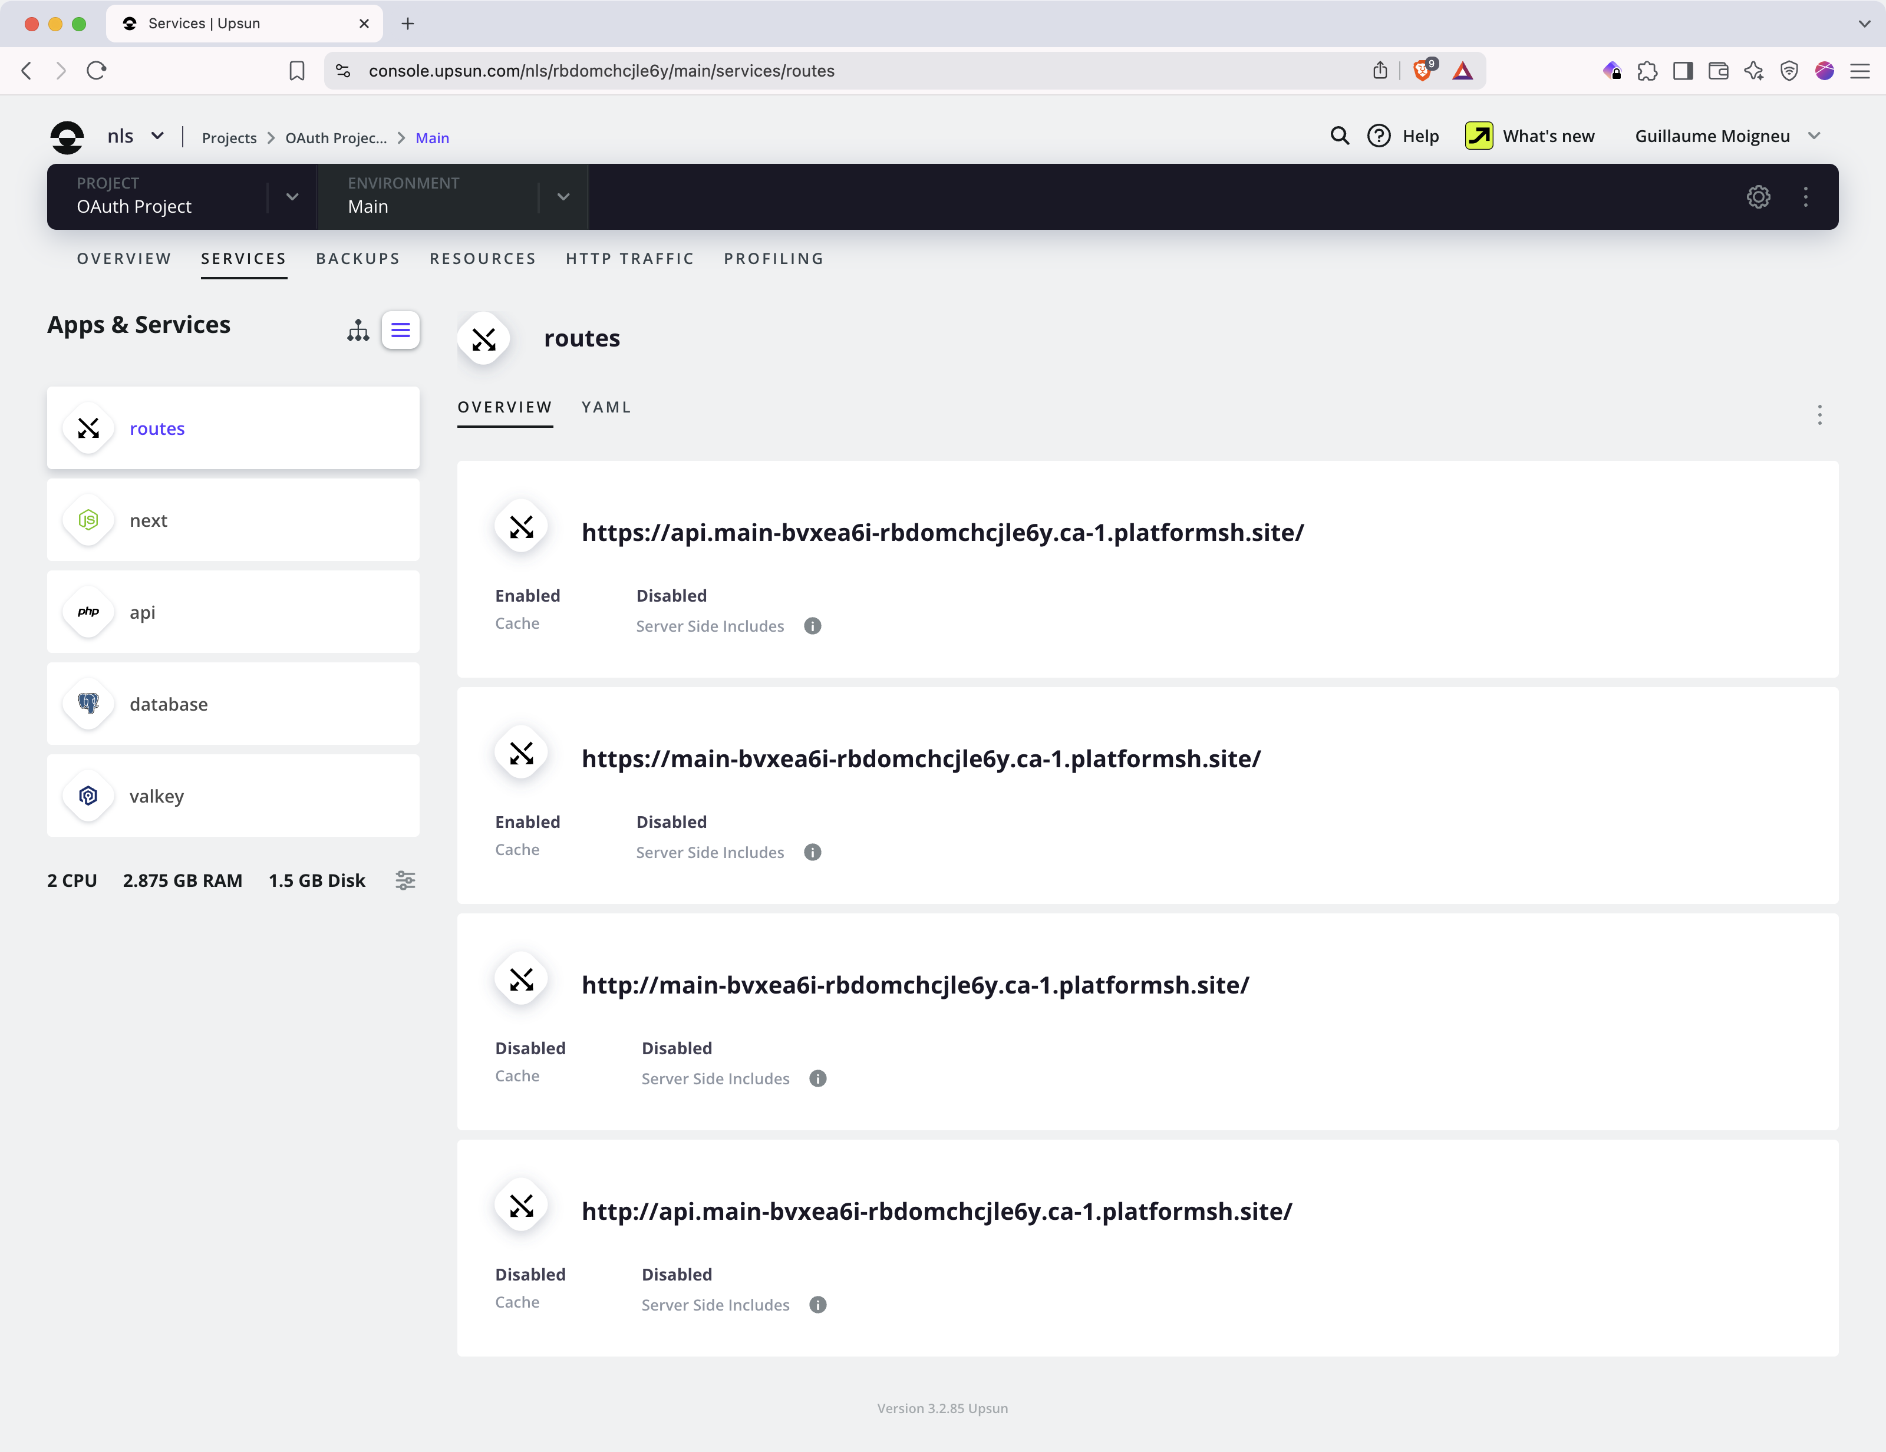The image size is (1886, 1452).
Task: Open OAuth Projec... breadcrumb
Action: coord(336,137)
